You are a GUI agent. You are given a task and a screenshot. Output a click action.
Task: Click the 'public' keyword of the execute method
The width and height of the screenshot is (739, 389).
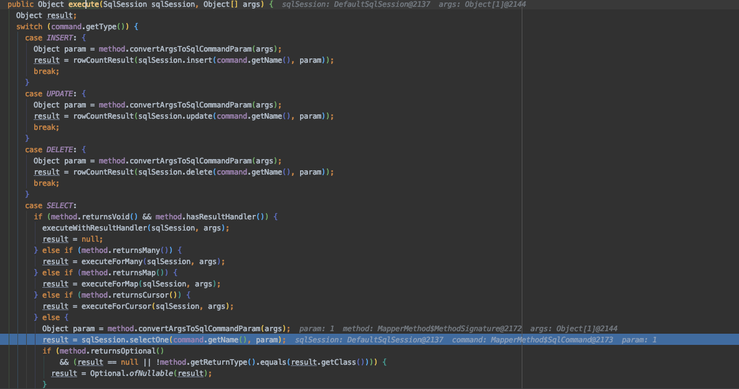point(21,4)
